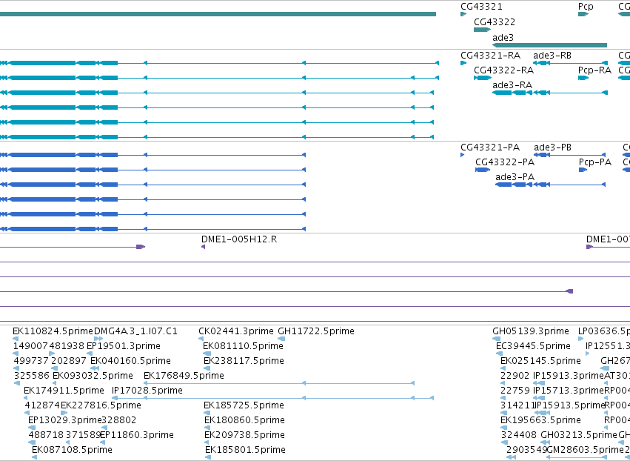Click the EK093032.5prime label
The width and height of the screenshot is (630, 461).
(93, 376)
